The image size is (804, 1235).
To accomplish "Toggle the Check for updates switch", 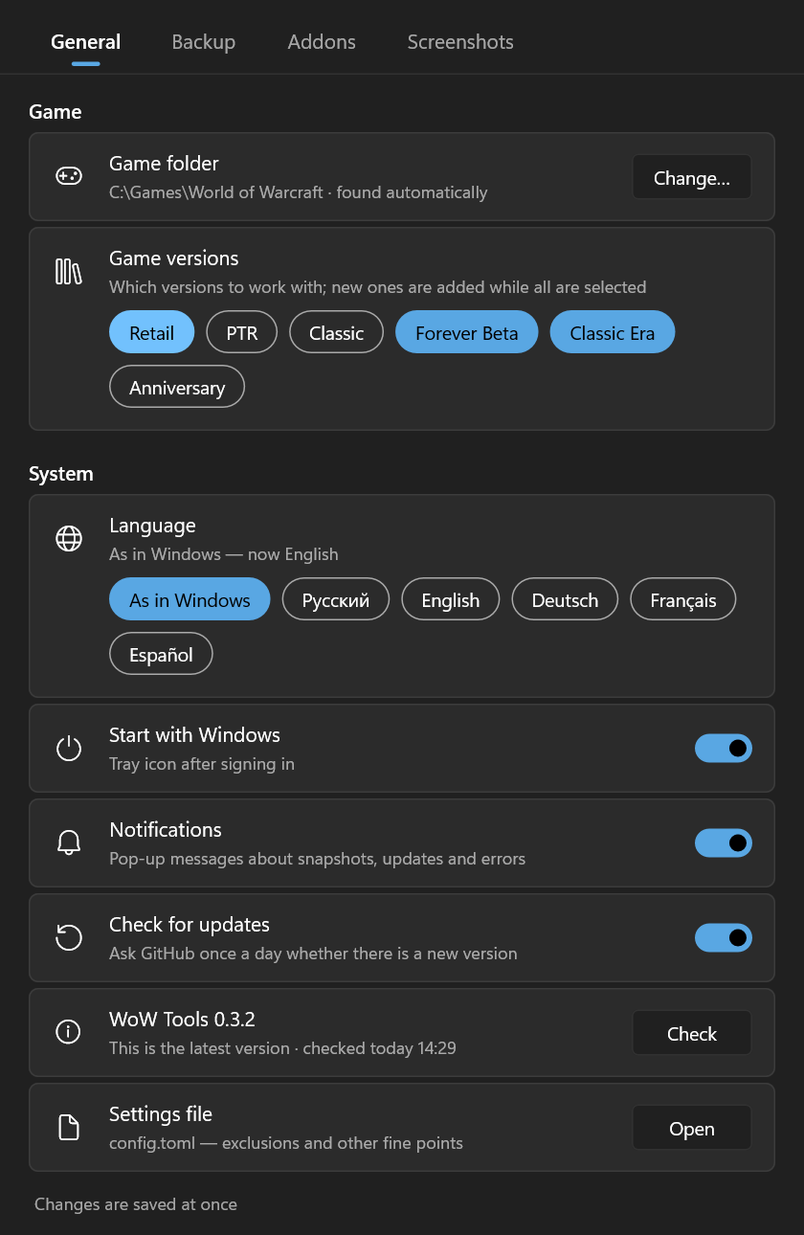I will (x=724, y=938).
